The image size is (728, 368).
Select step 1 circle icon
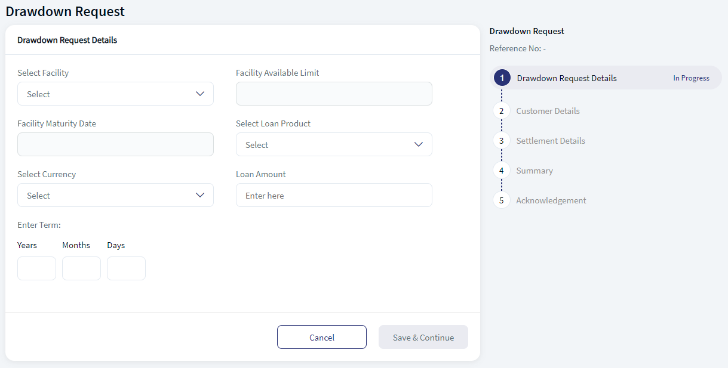(x=502, y=78)
